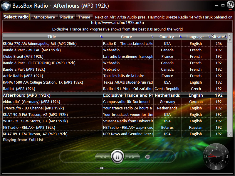Image resolution: width=235 pixels, height=176 pixels.
Task: Open the http://www.ah.fm/192k.m3u stream link
Action: [117, 23]
